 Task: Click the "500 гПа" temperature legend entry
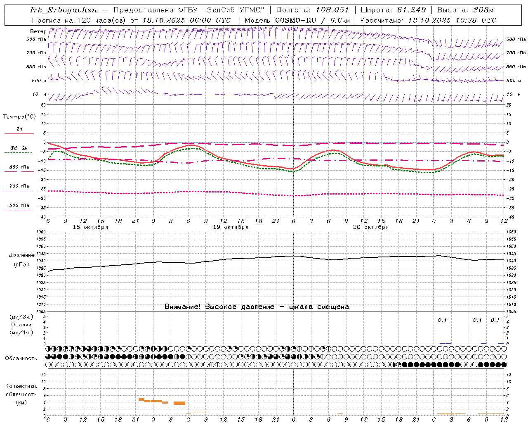click(19, 205)
